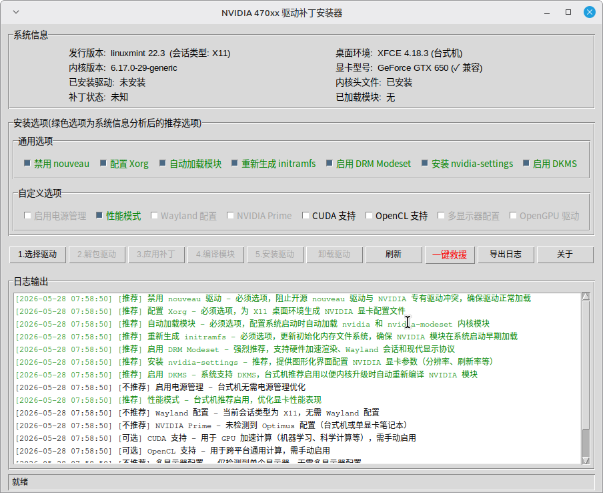Click the 显卡型号 value GeForce GTX 650
603x493 pixels.
pos(413,67)
